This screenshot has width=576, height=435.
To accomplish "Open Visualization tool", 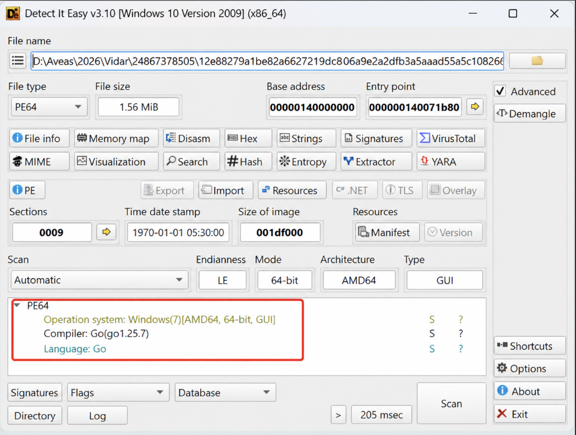I will tap(116, 162).
